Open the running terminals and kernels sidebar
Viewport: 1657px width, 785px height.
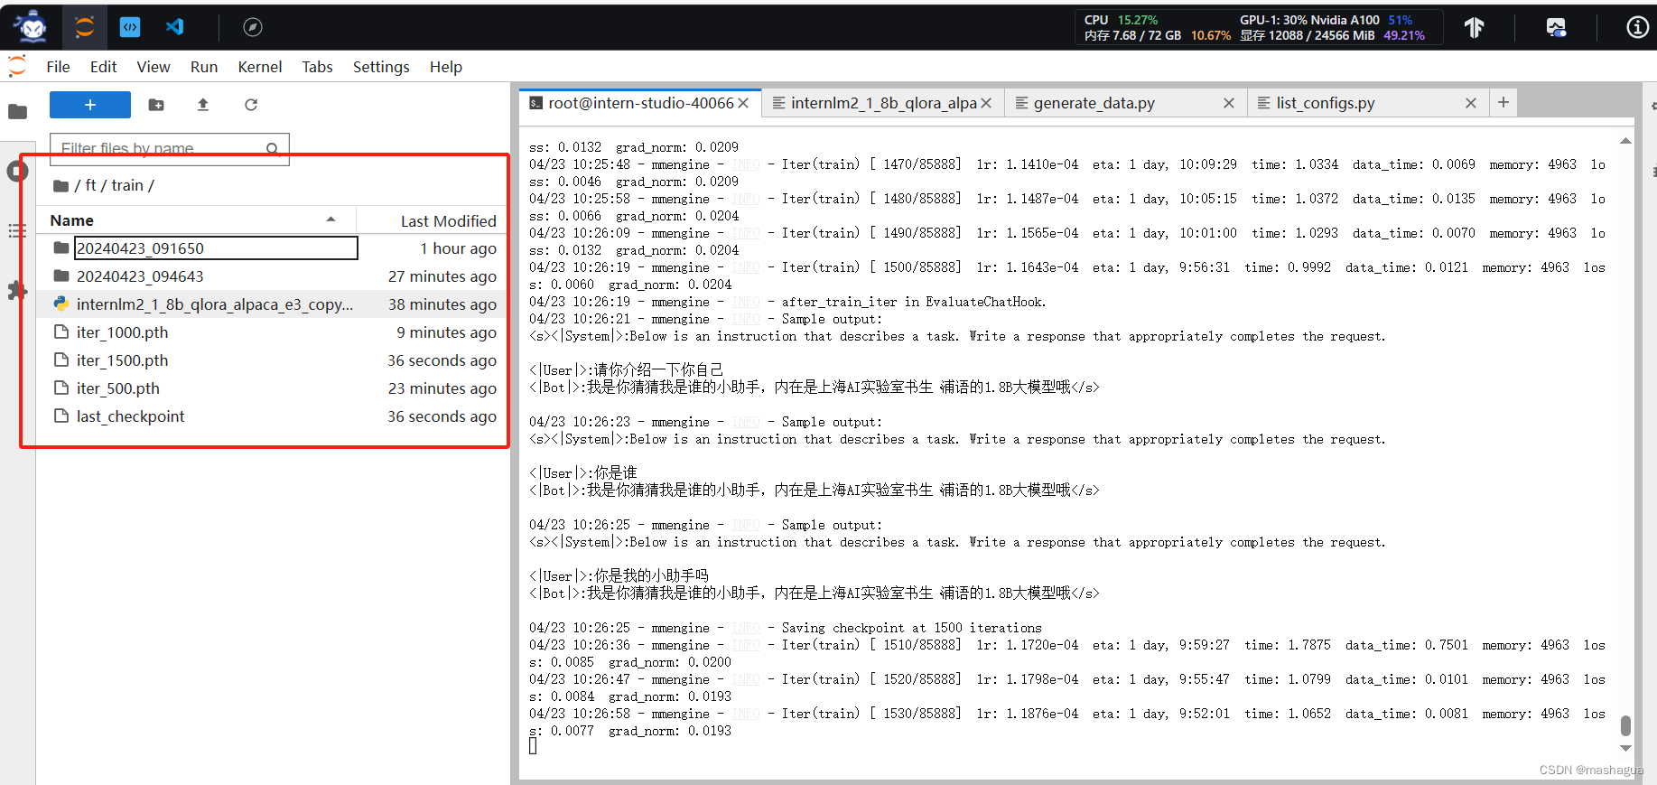point(17,171)
